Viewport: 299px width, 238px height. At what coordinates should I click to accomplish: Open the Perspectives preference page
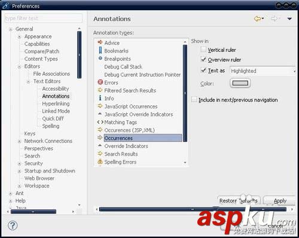[39, 149]
